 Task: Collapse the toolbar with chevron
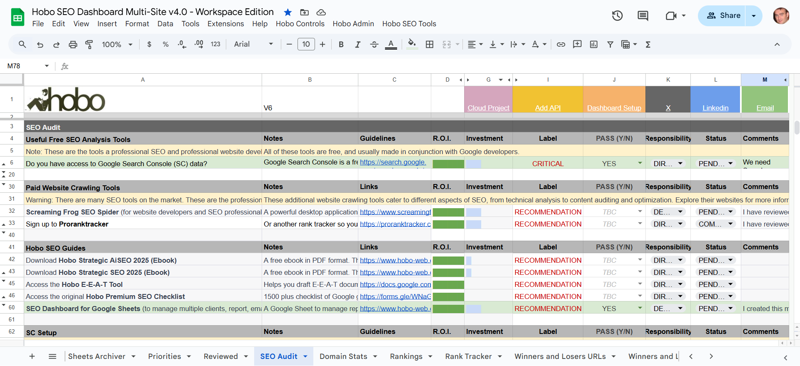coord(777,44)
